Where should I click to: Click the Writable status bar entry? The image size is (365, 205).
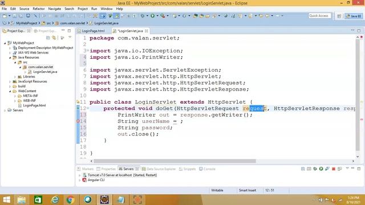217,190
